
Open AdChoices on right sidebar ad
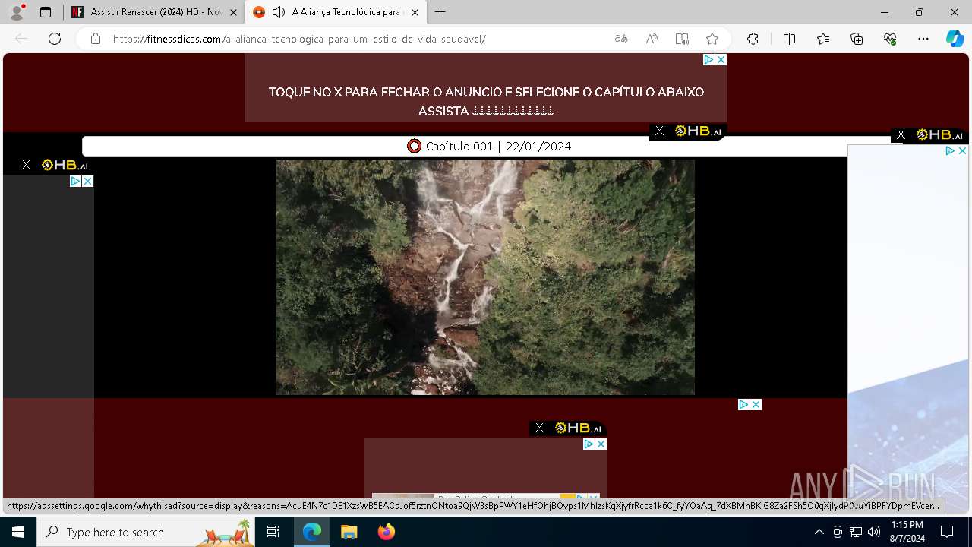(x=950, y=151)
